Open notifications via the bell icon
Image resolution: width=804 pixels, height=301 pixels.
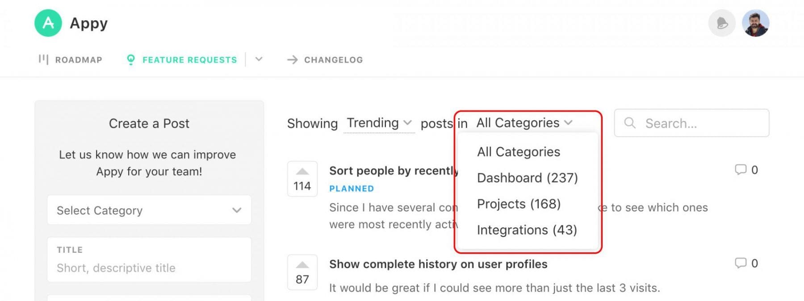722,23
